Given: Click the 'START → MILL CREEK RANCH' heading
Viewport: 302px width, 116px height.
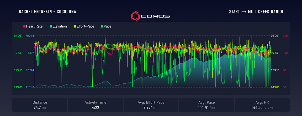Looking at the screenshot, I should pyautogui.click(x=256, y=12).
